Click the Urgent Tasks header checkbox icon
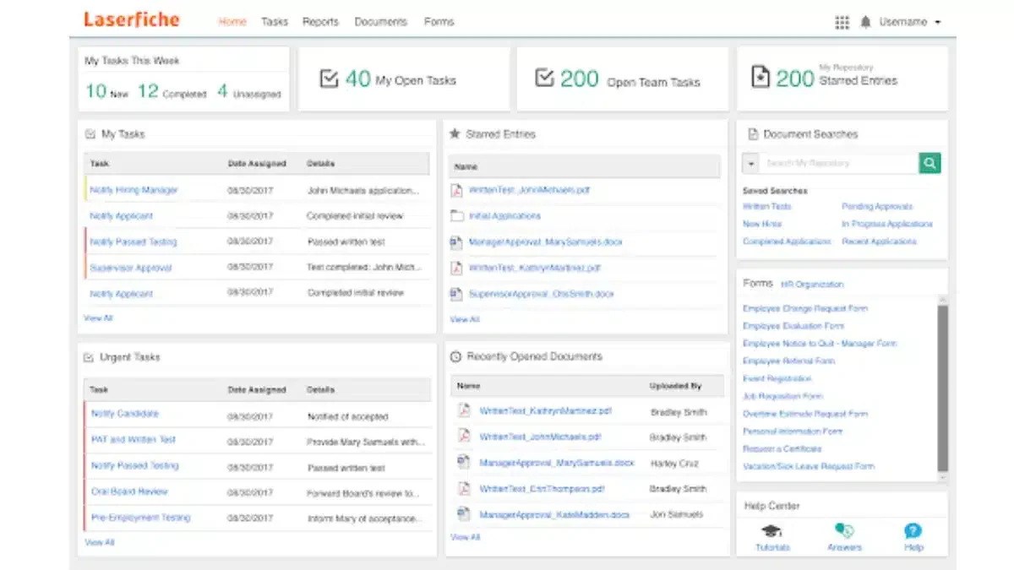This screenshot has height=570, width=1014. point(89,358)
